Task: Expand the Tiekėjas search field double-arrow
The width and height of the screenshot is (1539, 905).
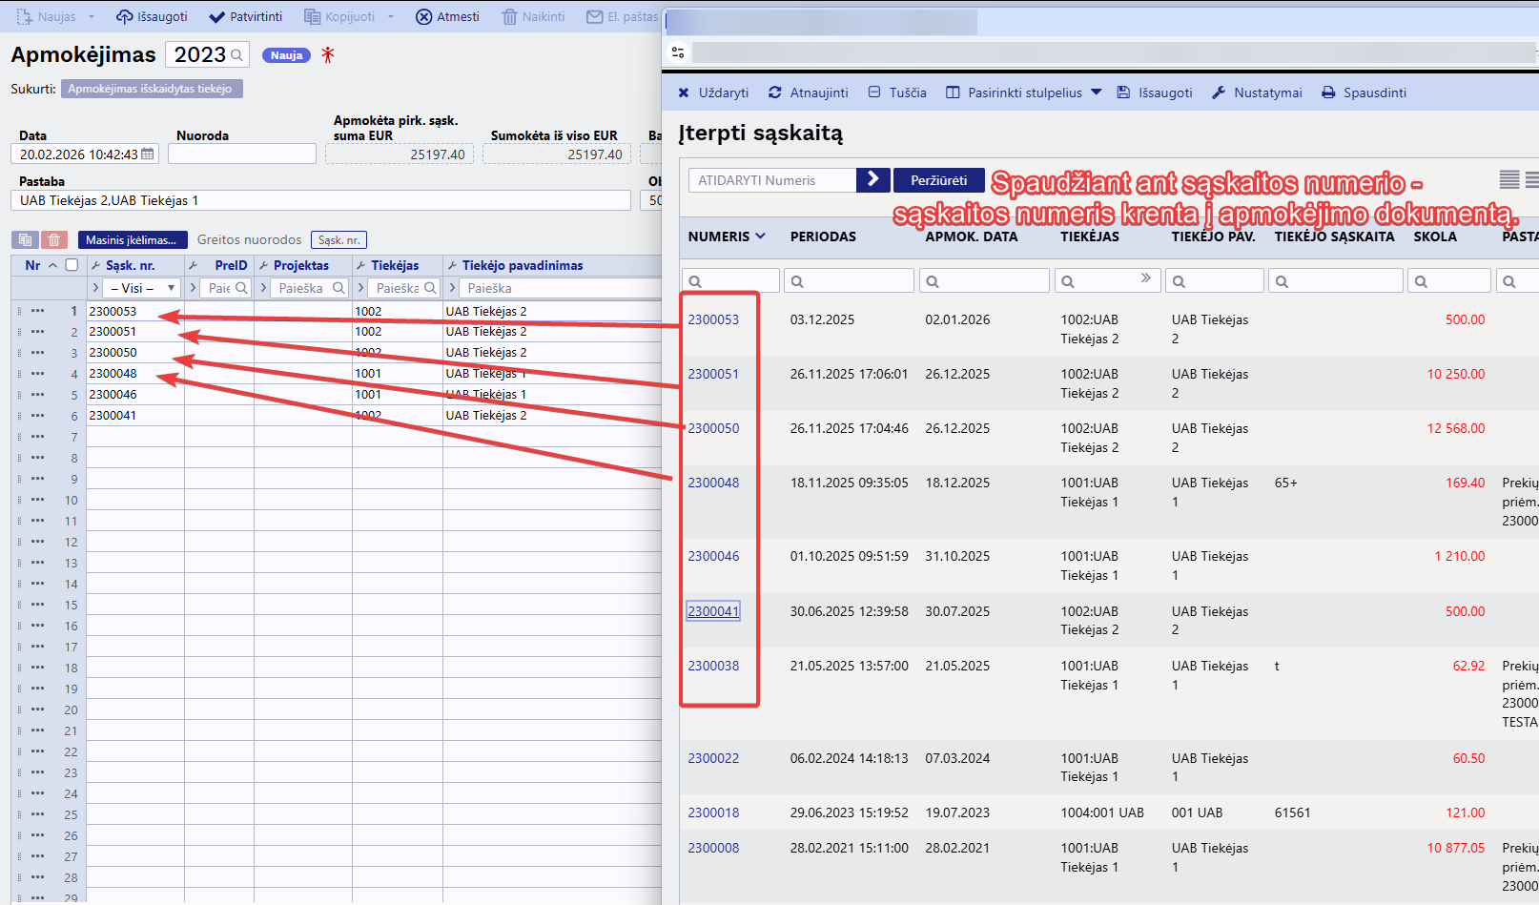Action: coord(1145,278)
